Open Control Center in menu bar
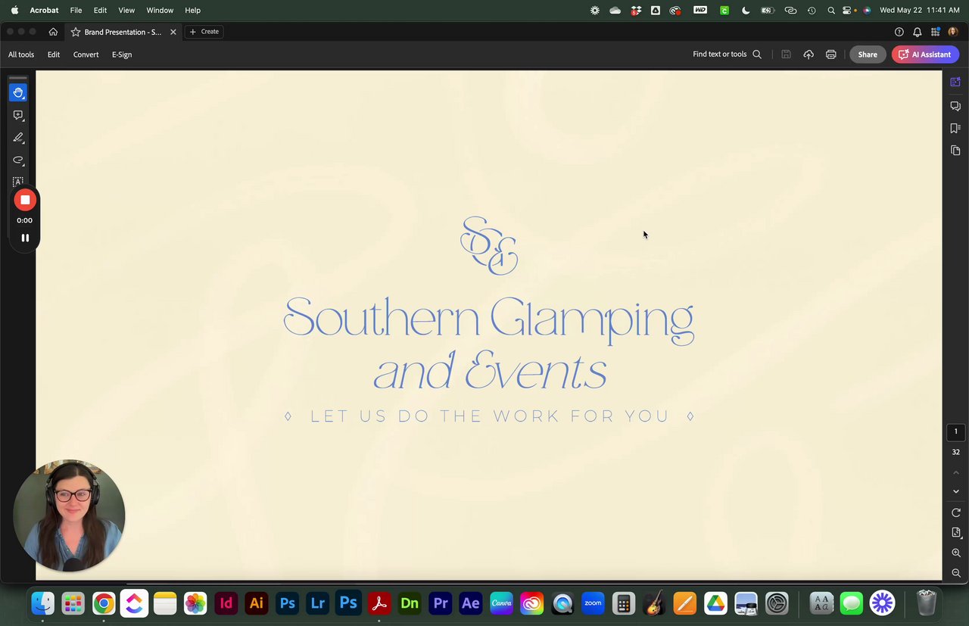 click(849, 11)
